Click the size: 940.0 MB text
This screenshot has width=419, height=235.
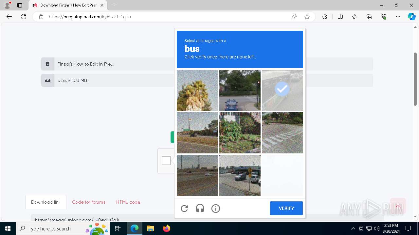72,80
